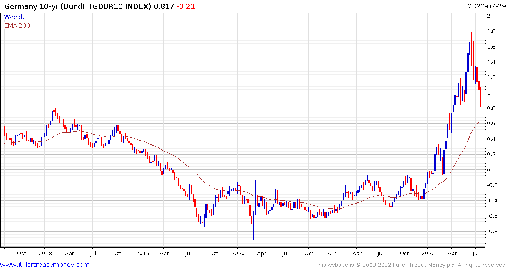This screenshot has width=506, height=271.
Task: Click the x-axis year label 2022
Action: pos(427,254)
